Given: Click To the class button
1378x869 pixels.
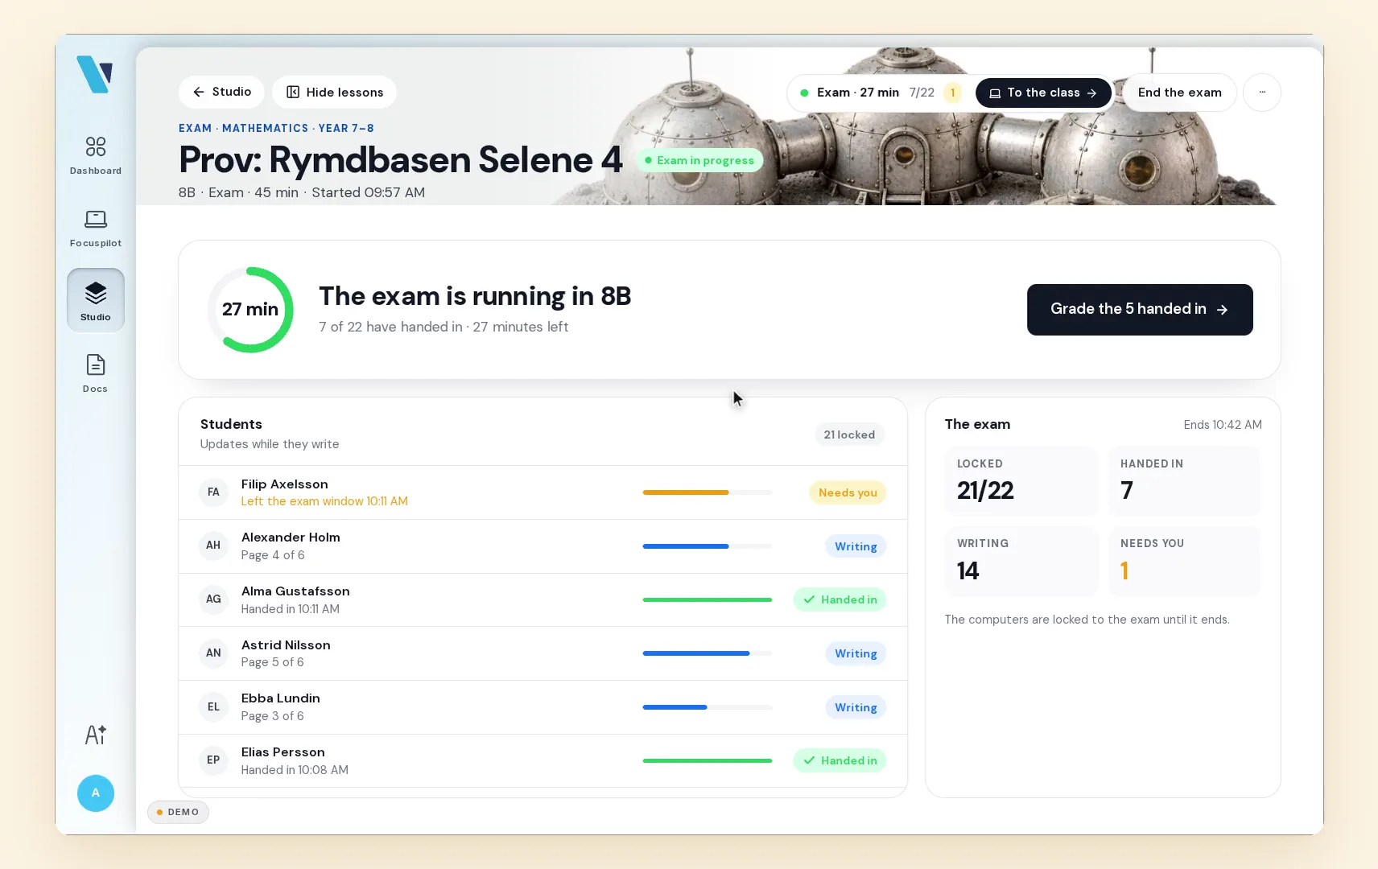Looking at the screenshot, I should click(1043, 93).
